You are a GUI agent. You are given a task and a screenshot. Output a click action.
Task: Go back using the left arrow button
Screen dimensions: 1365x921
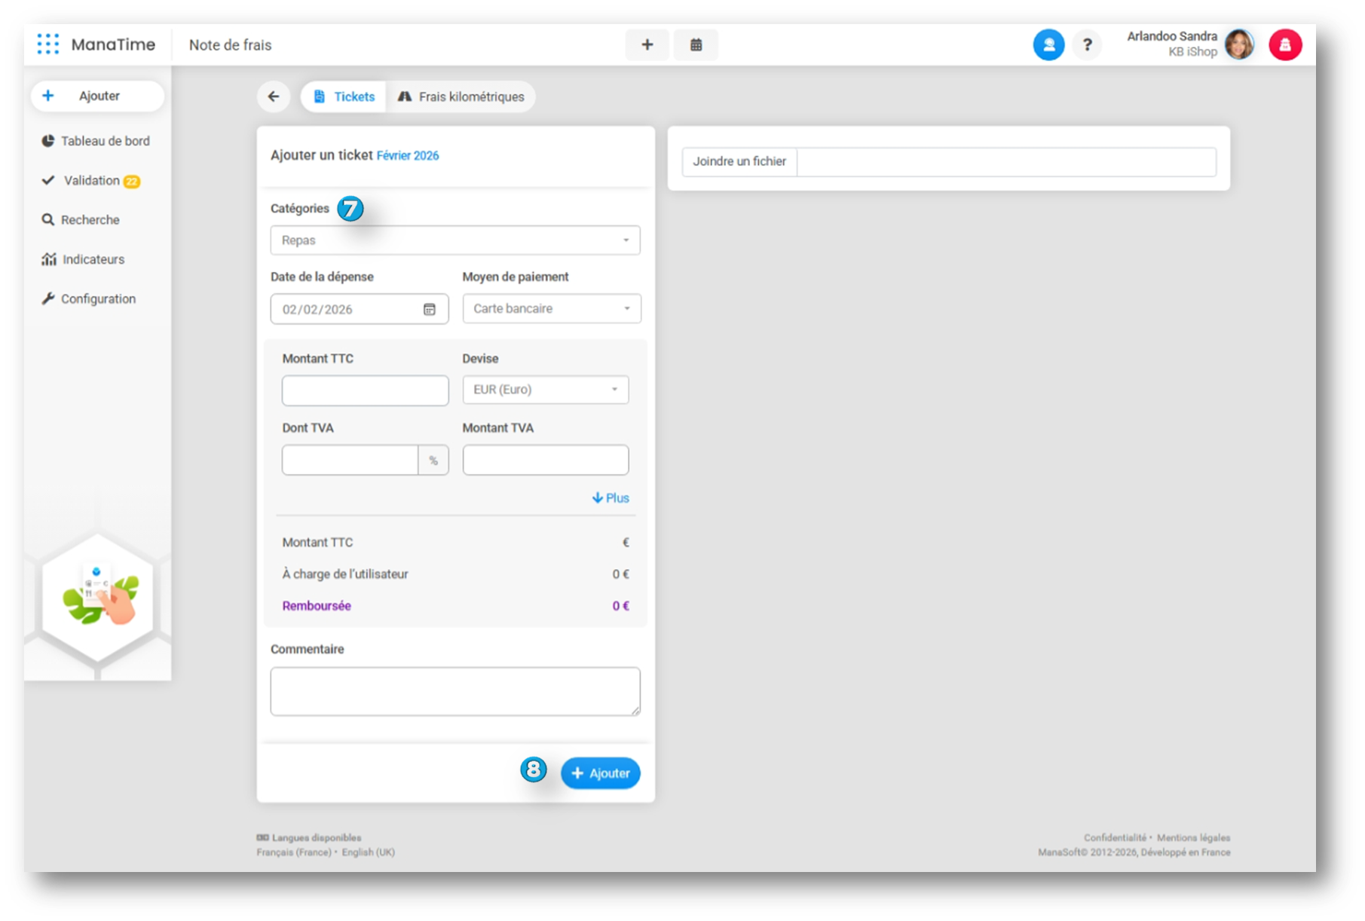274,96
